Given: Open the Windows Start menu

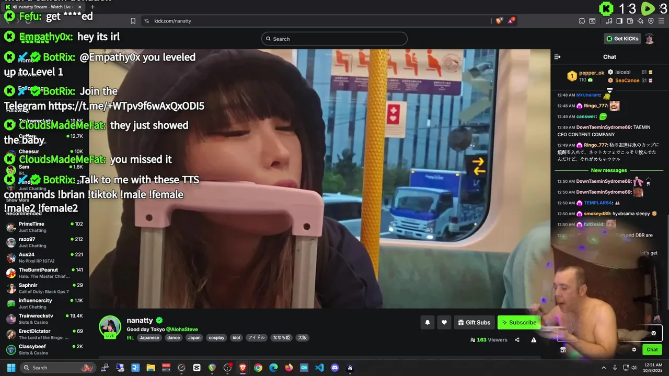Looking at the screenshot, I should click(x=11, y=368).
